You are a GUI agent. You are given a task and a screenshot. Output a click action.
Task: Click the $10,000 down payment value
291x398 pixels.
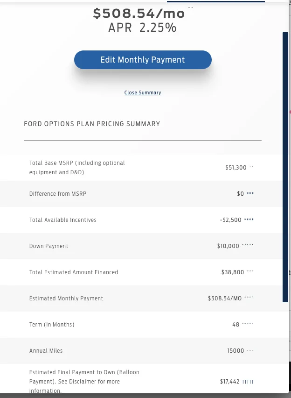pos(228,246)
